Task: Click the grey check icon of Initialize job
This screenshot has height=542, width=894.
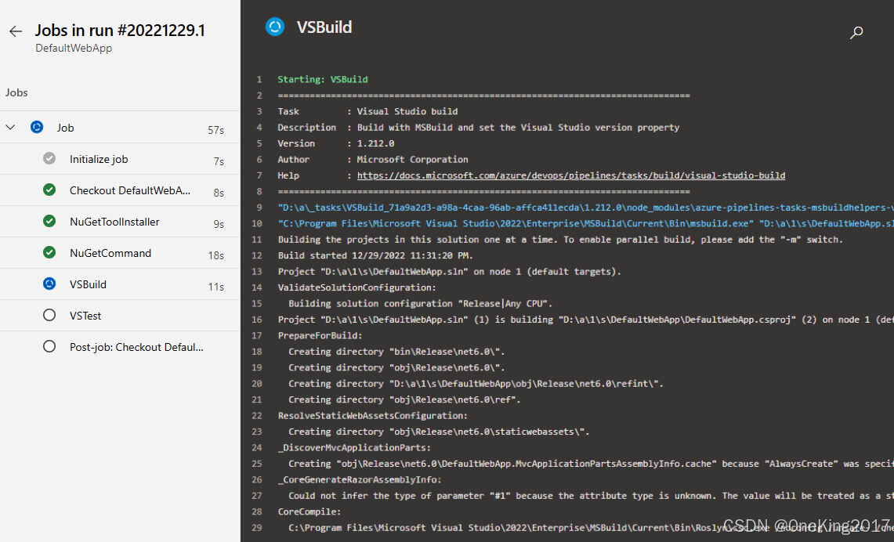Action: [49, 158]
